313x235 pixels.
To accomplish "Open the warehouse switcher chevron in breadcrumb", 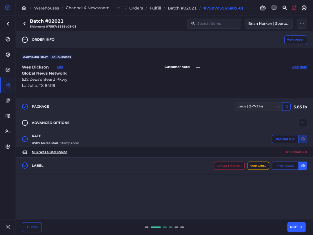I will click(119, 8).
